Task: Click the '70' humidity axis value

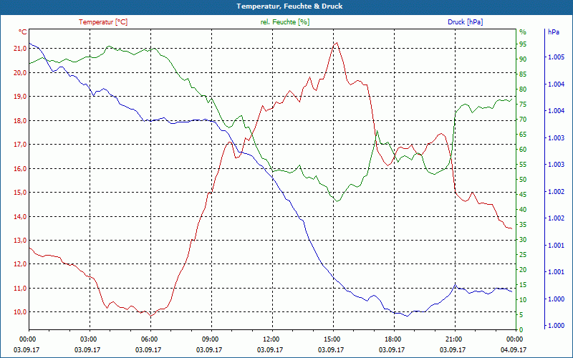Action: [523, 120]
